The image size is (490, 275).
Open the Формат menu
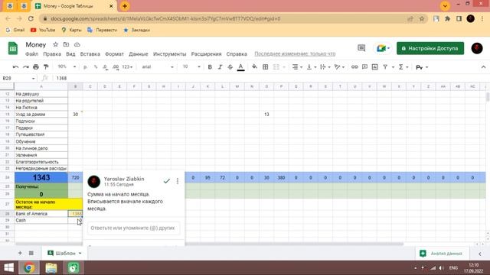114,54
